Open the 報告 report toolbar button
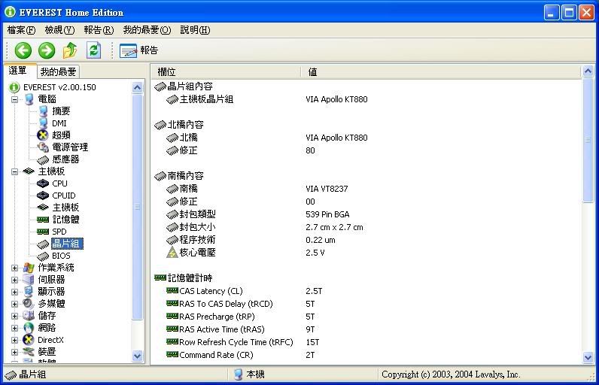Screen dimensions: 599x385 (139, 50)
